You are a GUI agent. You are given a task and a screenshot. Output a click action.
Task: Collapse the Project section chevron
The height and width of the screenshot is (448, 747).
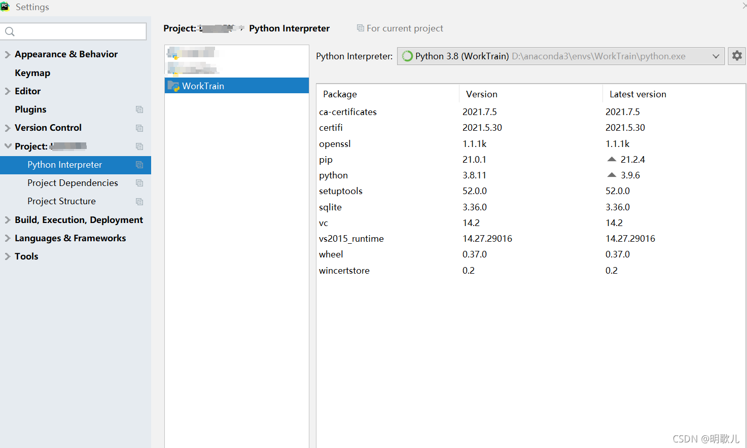(8, 146)
